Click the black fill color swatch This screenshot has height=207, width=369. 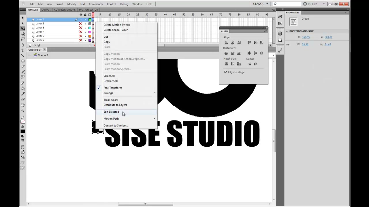coord(23,132)
